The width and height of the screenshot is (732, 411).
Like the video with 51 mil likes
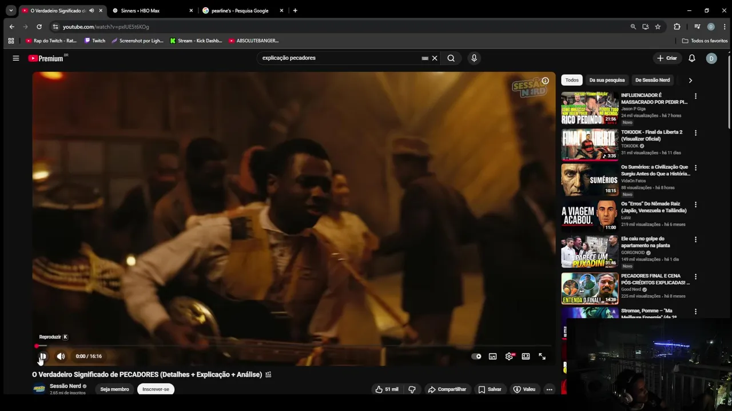[x=387, y=389]
